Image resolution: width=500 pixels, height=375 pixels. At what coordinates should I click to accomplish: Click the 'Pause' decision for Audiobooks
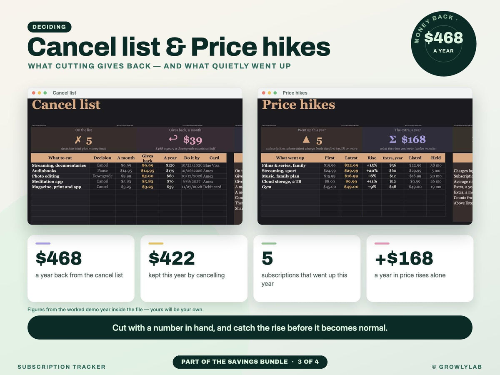[102, 171]
